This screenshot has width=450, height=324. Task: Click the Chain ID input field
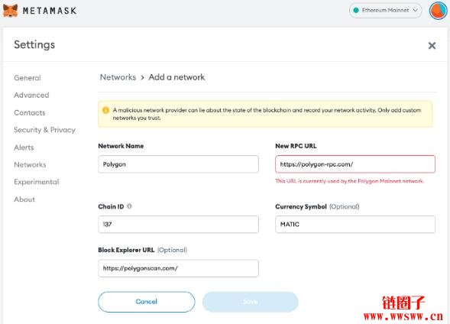tap(178, 224)
